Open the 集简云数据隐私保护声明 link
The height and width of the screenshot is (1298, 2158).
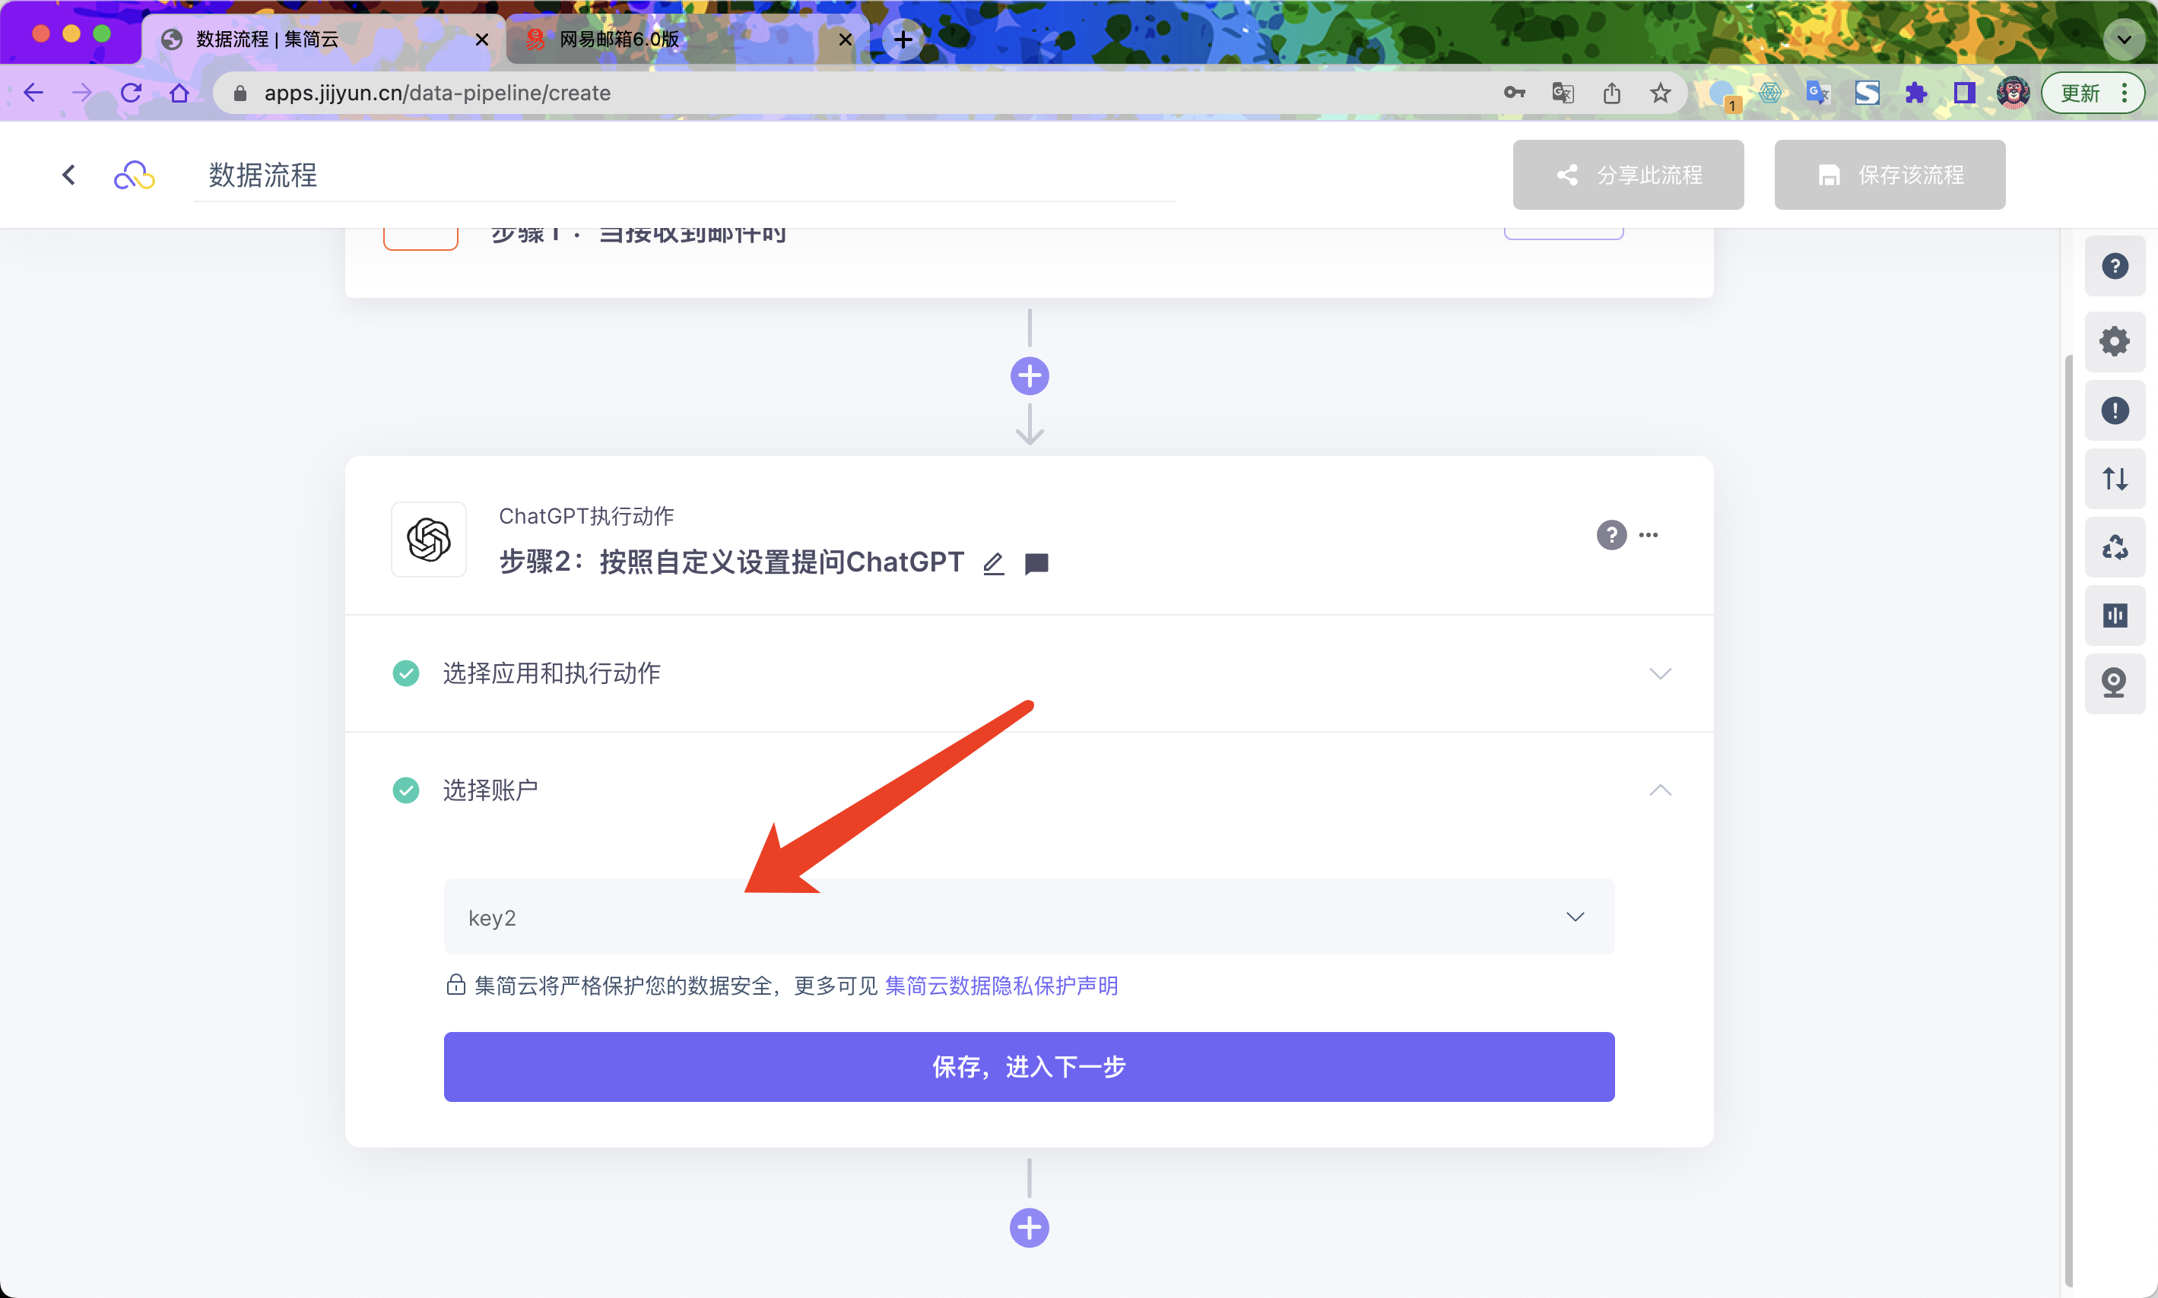[x=1001, y=986]
